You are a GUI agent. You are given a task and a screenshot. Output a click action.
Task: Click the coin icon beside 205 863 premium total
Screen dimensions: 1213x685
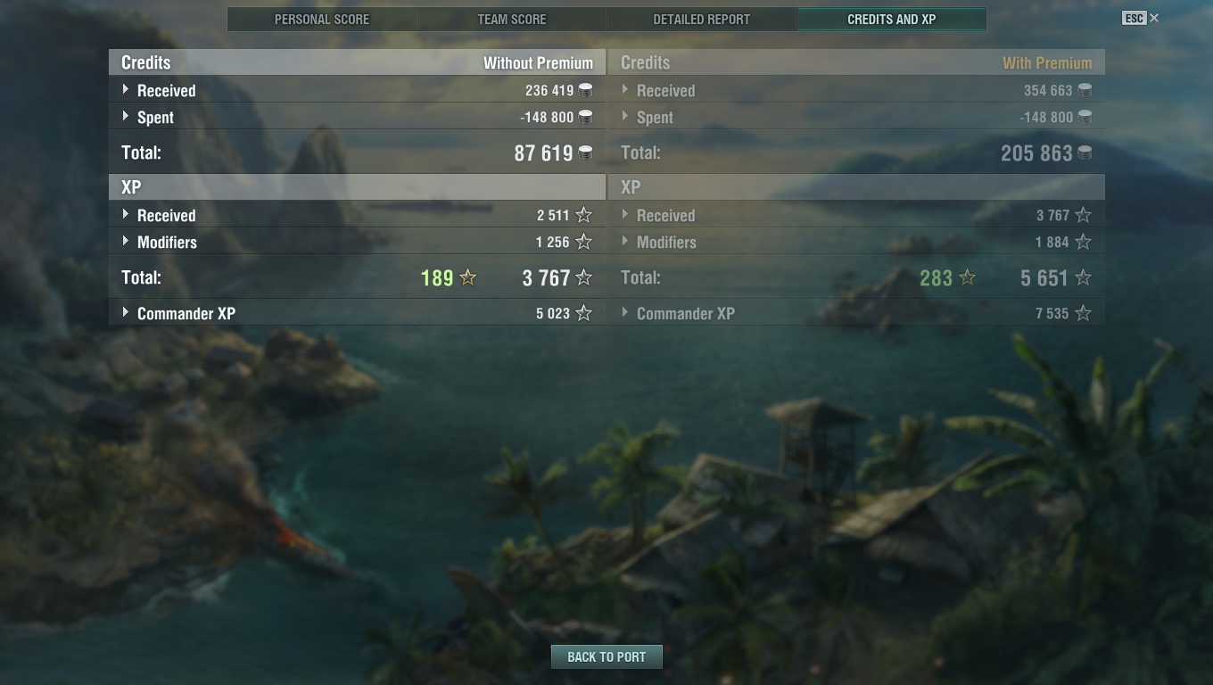coord(1085,153)
